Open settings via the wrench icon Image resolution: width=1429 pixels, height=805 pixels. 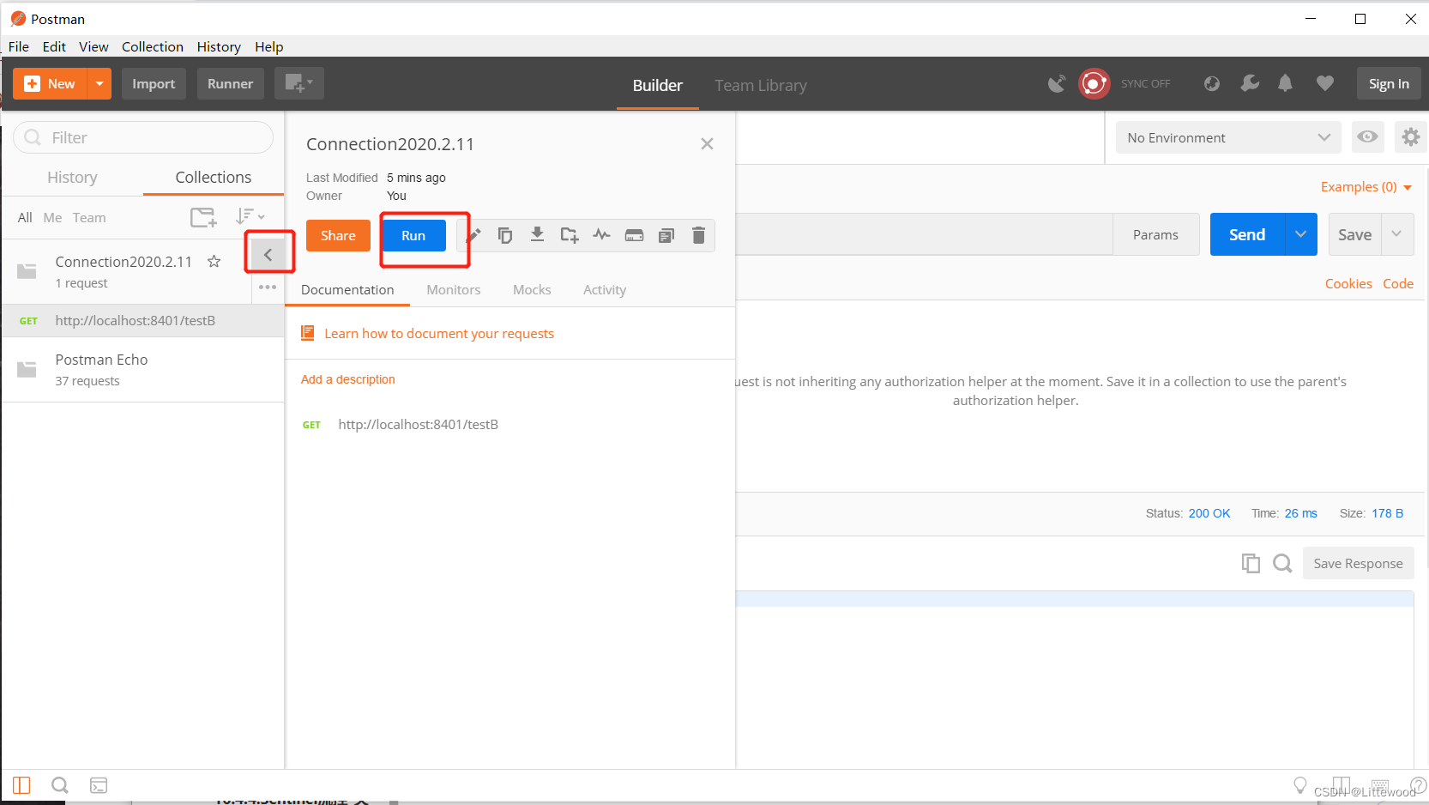(1250, 83)
